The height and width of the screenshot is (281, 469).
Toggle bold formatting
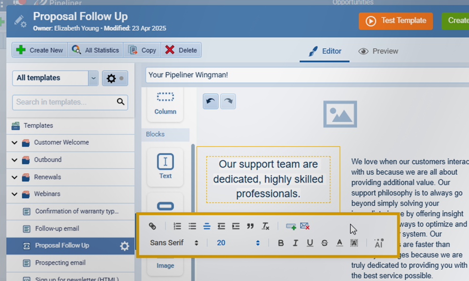281,243
